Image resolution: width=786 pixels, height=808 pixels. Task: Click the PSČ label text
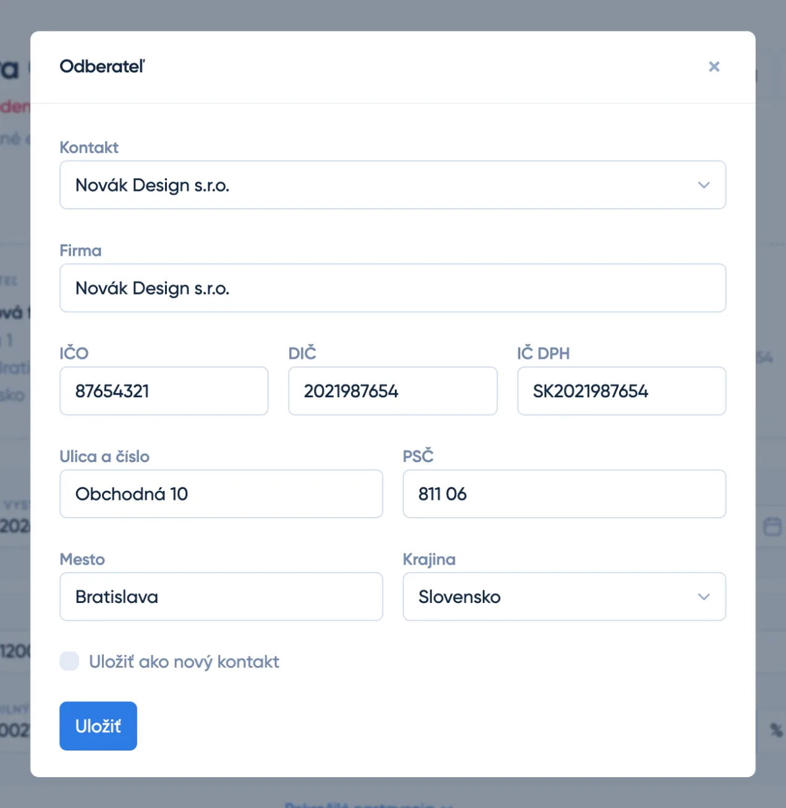click(418, 456)
